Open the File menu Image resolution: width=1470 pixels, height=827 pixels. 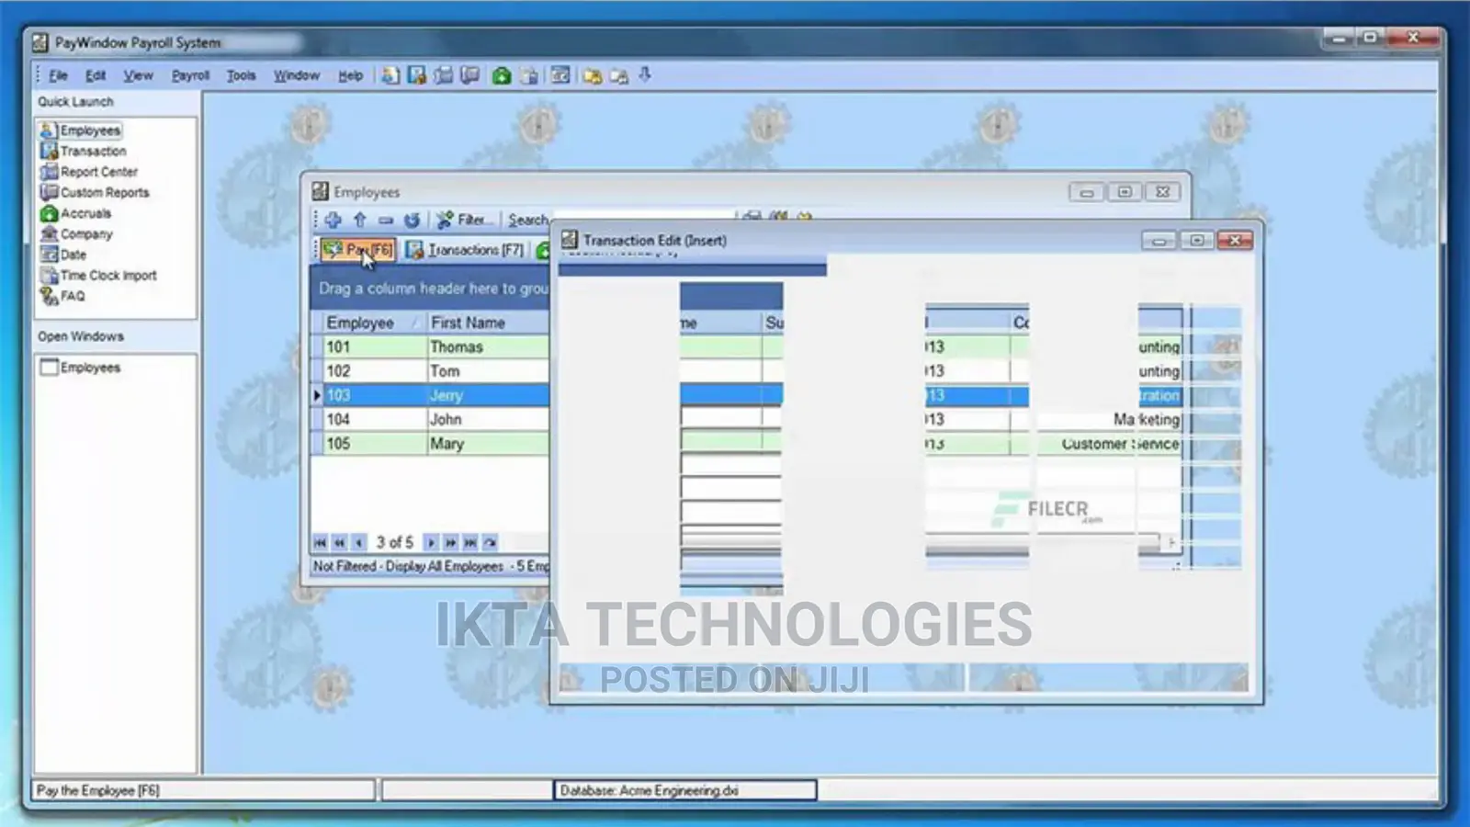click(x=58, y=75)
